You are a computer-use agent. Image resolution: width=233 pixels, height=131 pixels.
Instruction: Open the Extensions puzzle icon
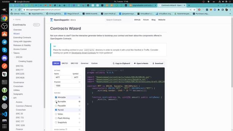pyautogui.click(x=218, y=10)
